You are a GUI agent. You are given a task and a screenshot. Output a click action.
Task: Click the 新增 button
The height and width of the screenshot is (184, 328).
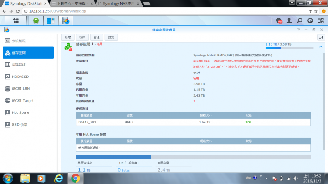[68, 37]
